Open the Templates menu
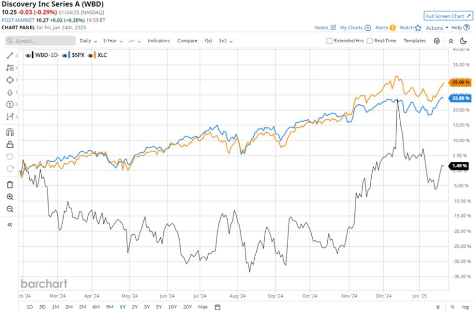The image size is (474, 313). [414, 41]
